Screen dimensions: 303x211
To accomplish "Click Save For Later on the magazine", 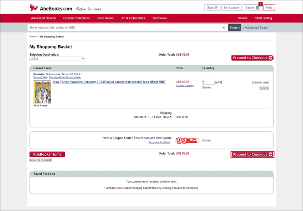I will click(x=261, y=83).
